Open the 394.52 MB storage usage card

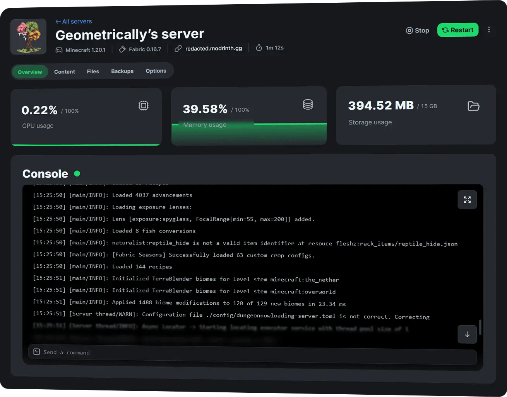point(416,115)
